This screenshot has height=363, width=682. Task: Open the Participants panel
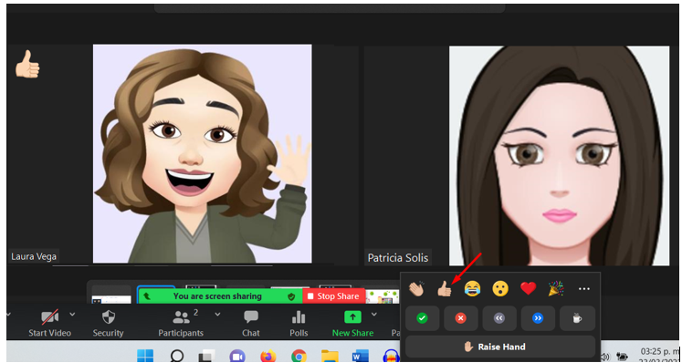(181, 324)
